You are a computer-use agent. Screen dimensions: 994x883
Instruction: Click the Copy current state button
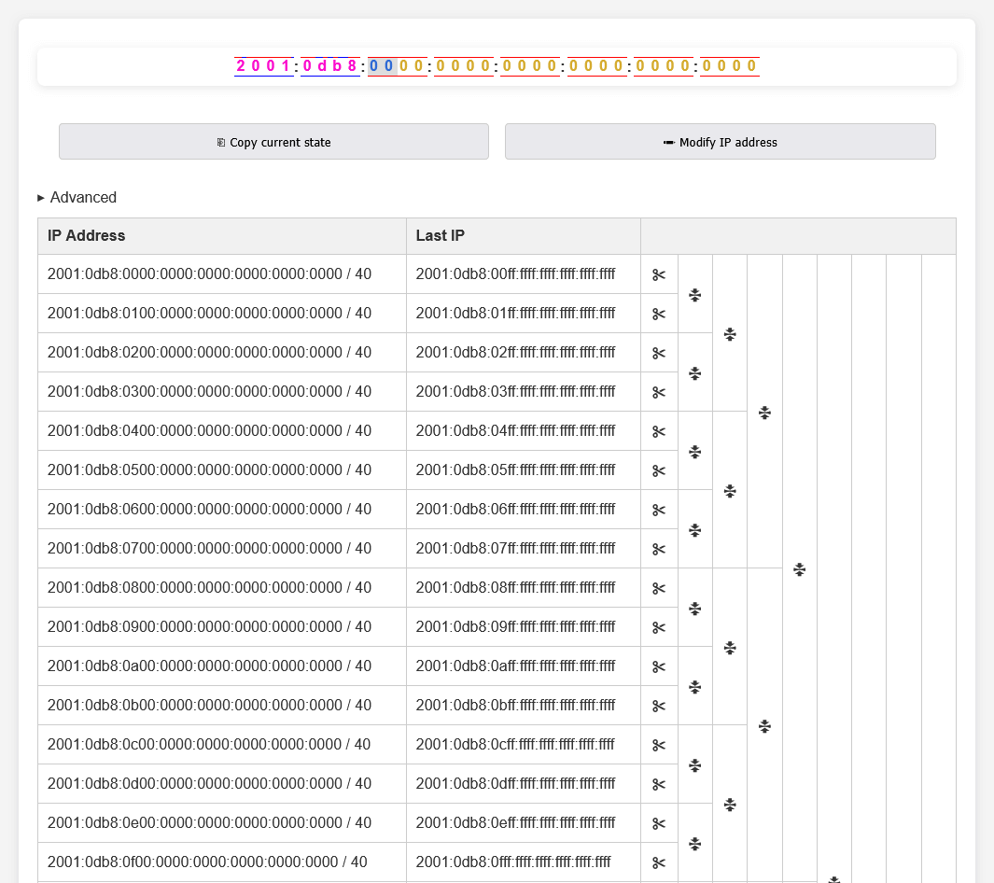point(273,142)
